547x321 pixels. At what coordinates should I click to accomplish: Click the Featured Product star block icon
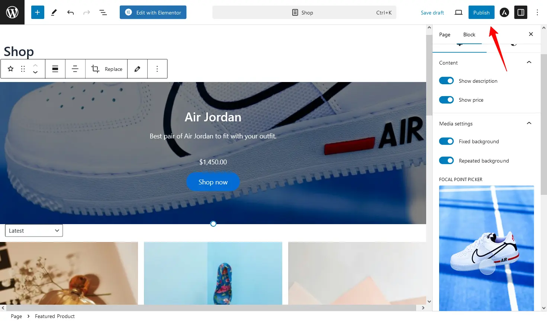(x=10, y=69)
